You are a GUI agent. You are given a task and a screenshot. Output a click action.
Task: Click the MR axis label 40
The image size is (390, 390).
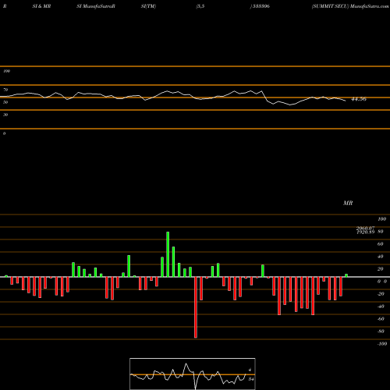coord(380,257)
